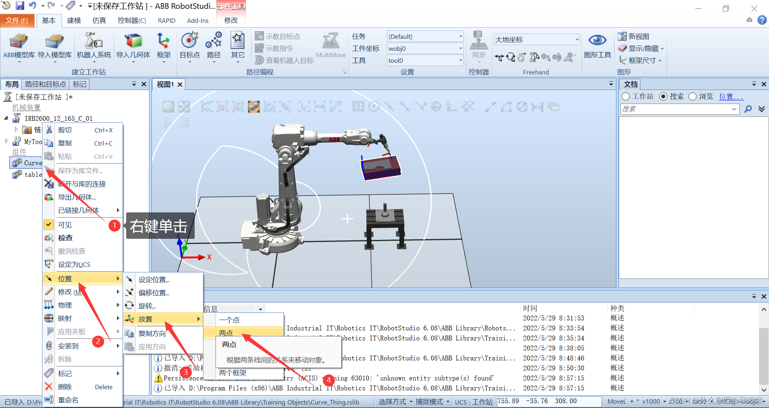Image resolution: width=769 pixels, height=408 pixels.
Task: Collapse the IRB2600_12_165_C_01 tree node
Action: pyautogui.click(x=6, y=118)
